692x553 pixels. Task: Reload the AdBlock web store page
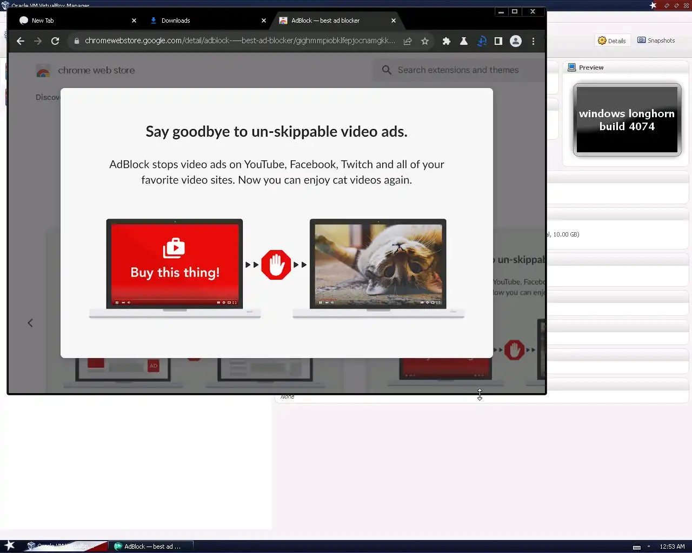(55, 41)
